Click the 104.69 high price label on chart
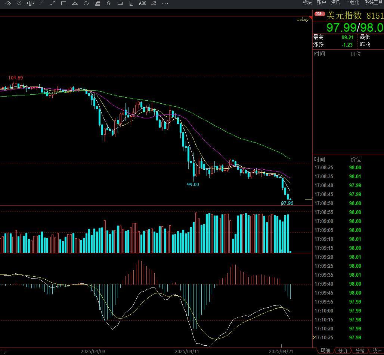Image resolution: width=384 pixels, height=355 pixels. pyautogui.click(x=15, y=78)
